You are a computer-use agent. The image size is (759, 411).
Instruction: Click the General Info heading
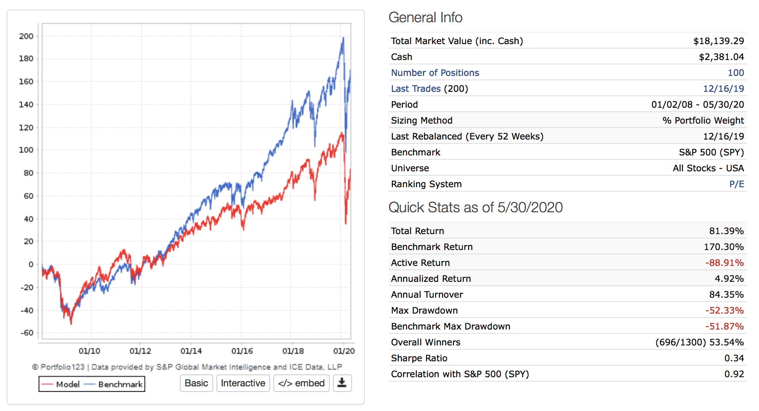[425, 17]
